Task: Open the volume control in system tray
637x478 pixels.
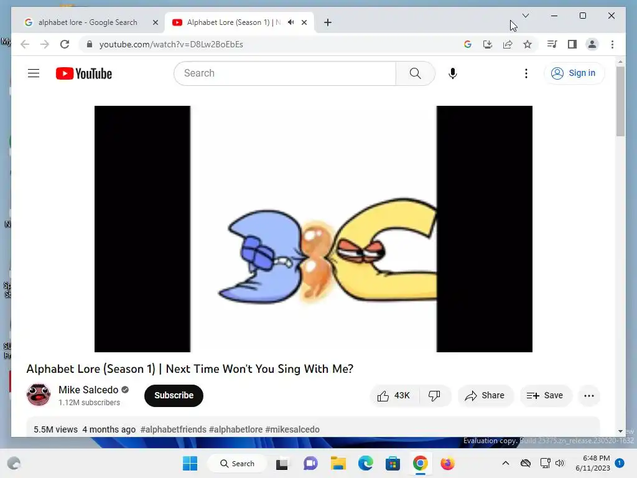Action: coord(560,463)
